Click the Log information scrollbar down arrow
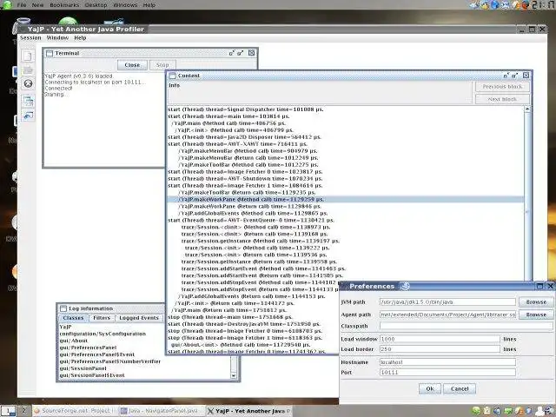The width and height of the screenshot is (556, 417). coord(234,375)
